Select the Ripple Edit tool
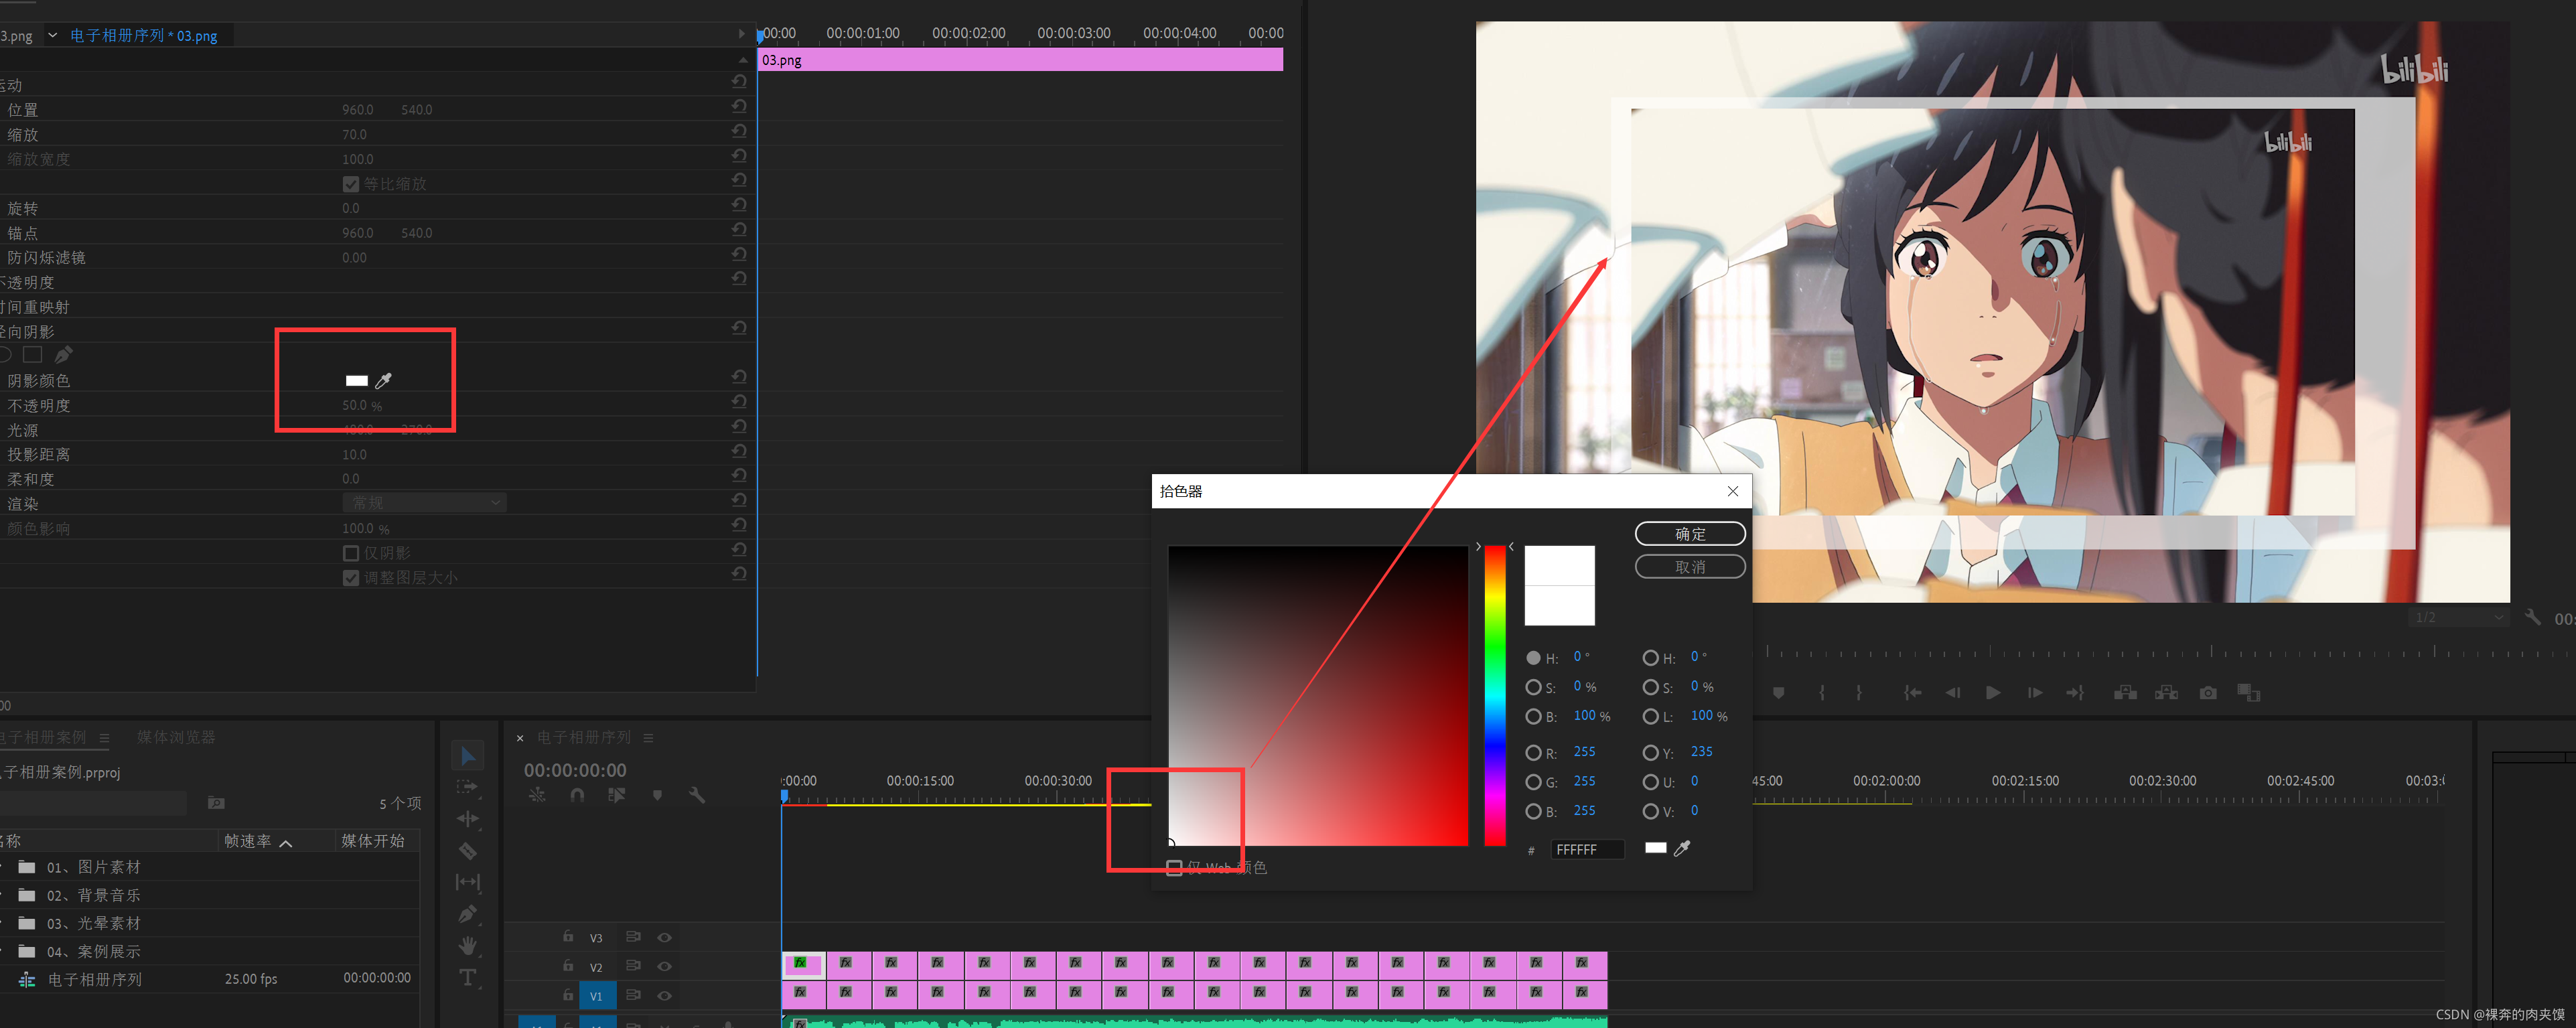Image resolution: width=2576 pixels, height=1028 pixels. [467, 819]
